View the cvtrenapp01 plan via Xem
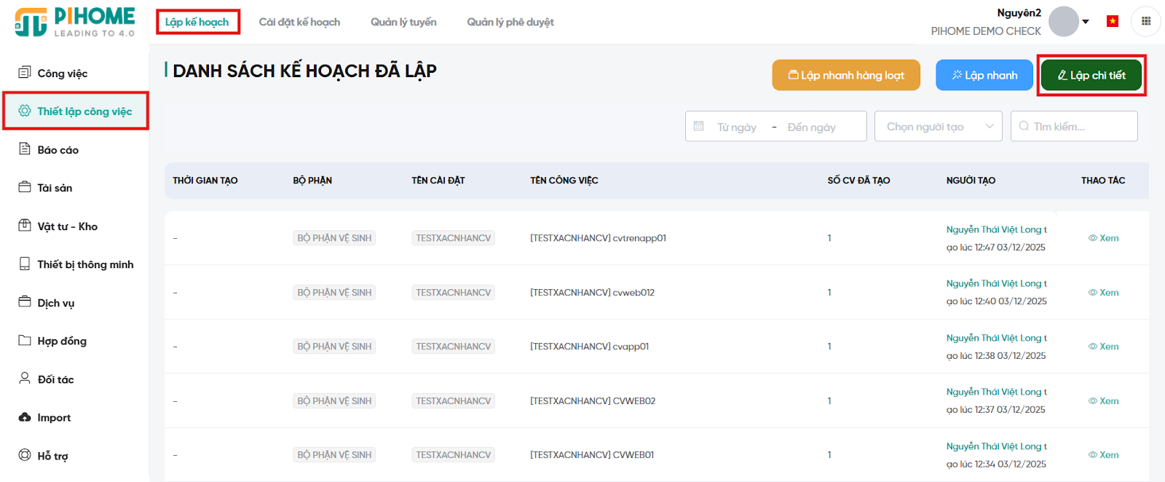The image size is (1165, 482). (1103, 238)
